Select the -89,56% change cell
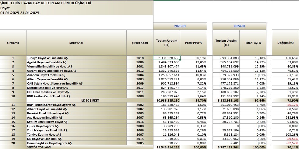The height and width of the screenshot is (149, 299). [286, 139]
